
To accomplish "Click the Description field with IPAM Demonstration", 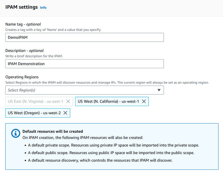I will coord(85,64).
